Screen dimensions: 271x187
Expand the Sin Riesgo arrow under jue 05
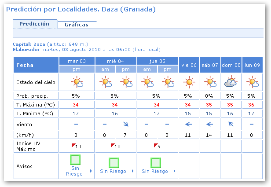174,171
